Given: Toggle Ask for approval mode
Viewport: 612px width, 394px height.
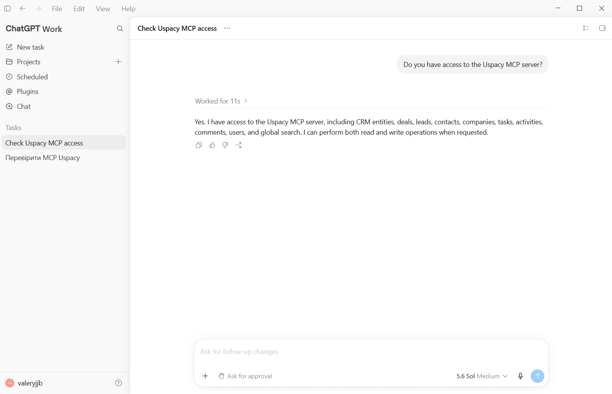Looking at the screenshot, I should pyautogui.click(x=245, y=376).
